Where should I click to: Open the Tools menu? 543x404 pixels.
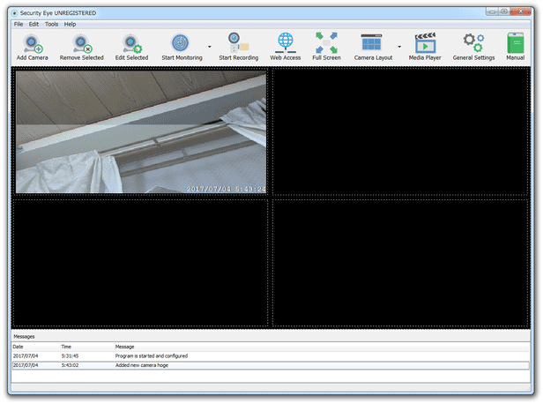tap(51, 24)
